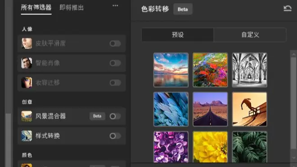Viewport: 297px width, 167px height.
Task: Select the 风景混合器 filter label
Action: [x=50, y=116]
